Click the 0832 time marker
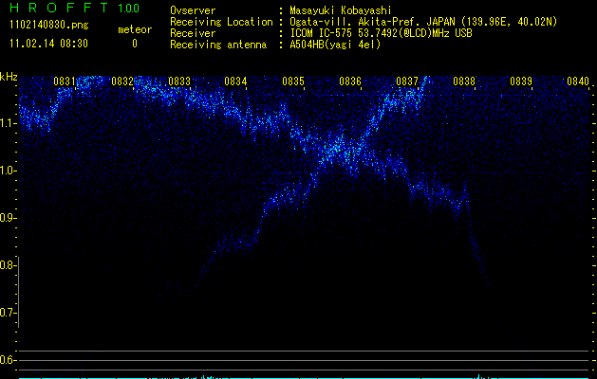 coord(122,81)
